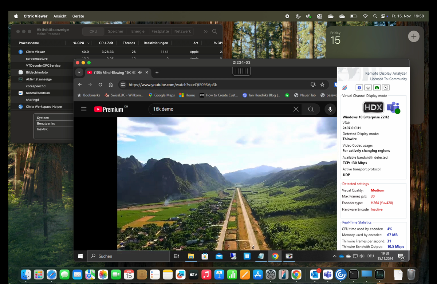Click the resize icon in Remote Display Analyzer

click(x=386, y=87)
